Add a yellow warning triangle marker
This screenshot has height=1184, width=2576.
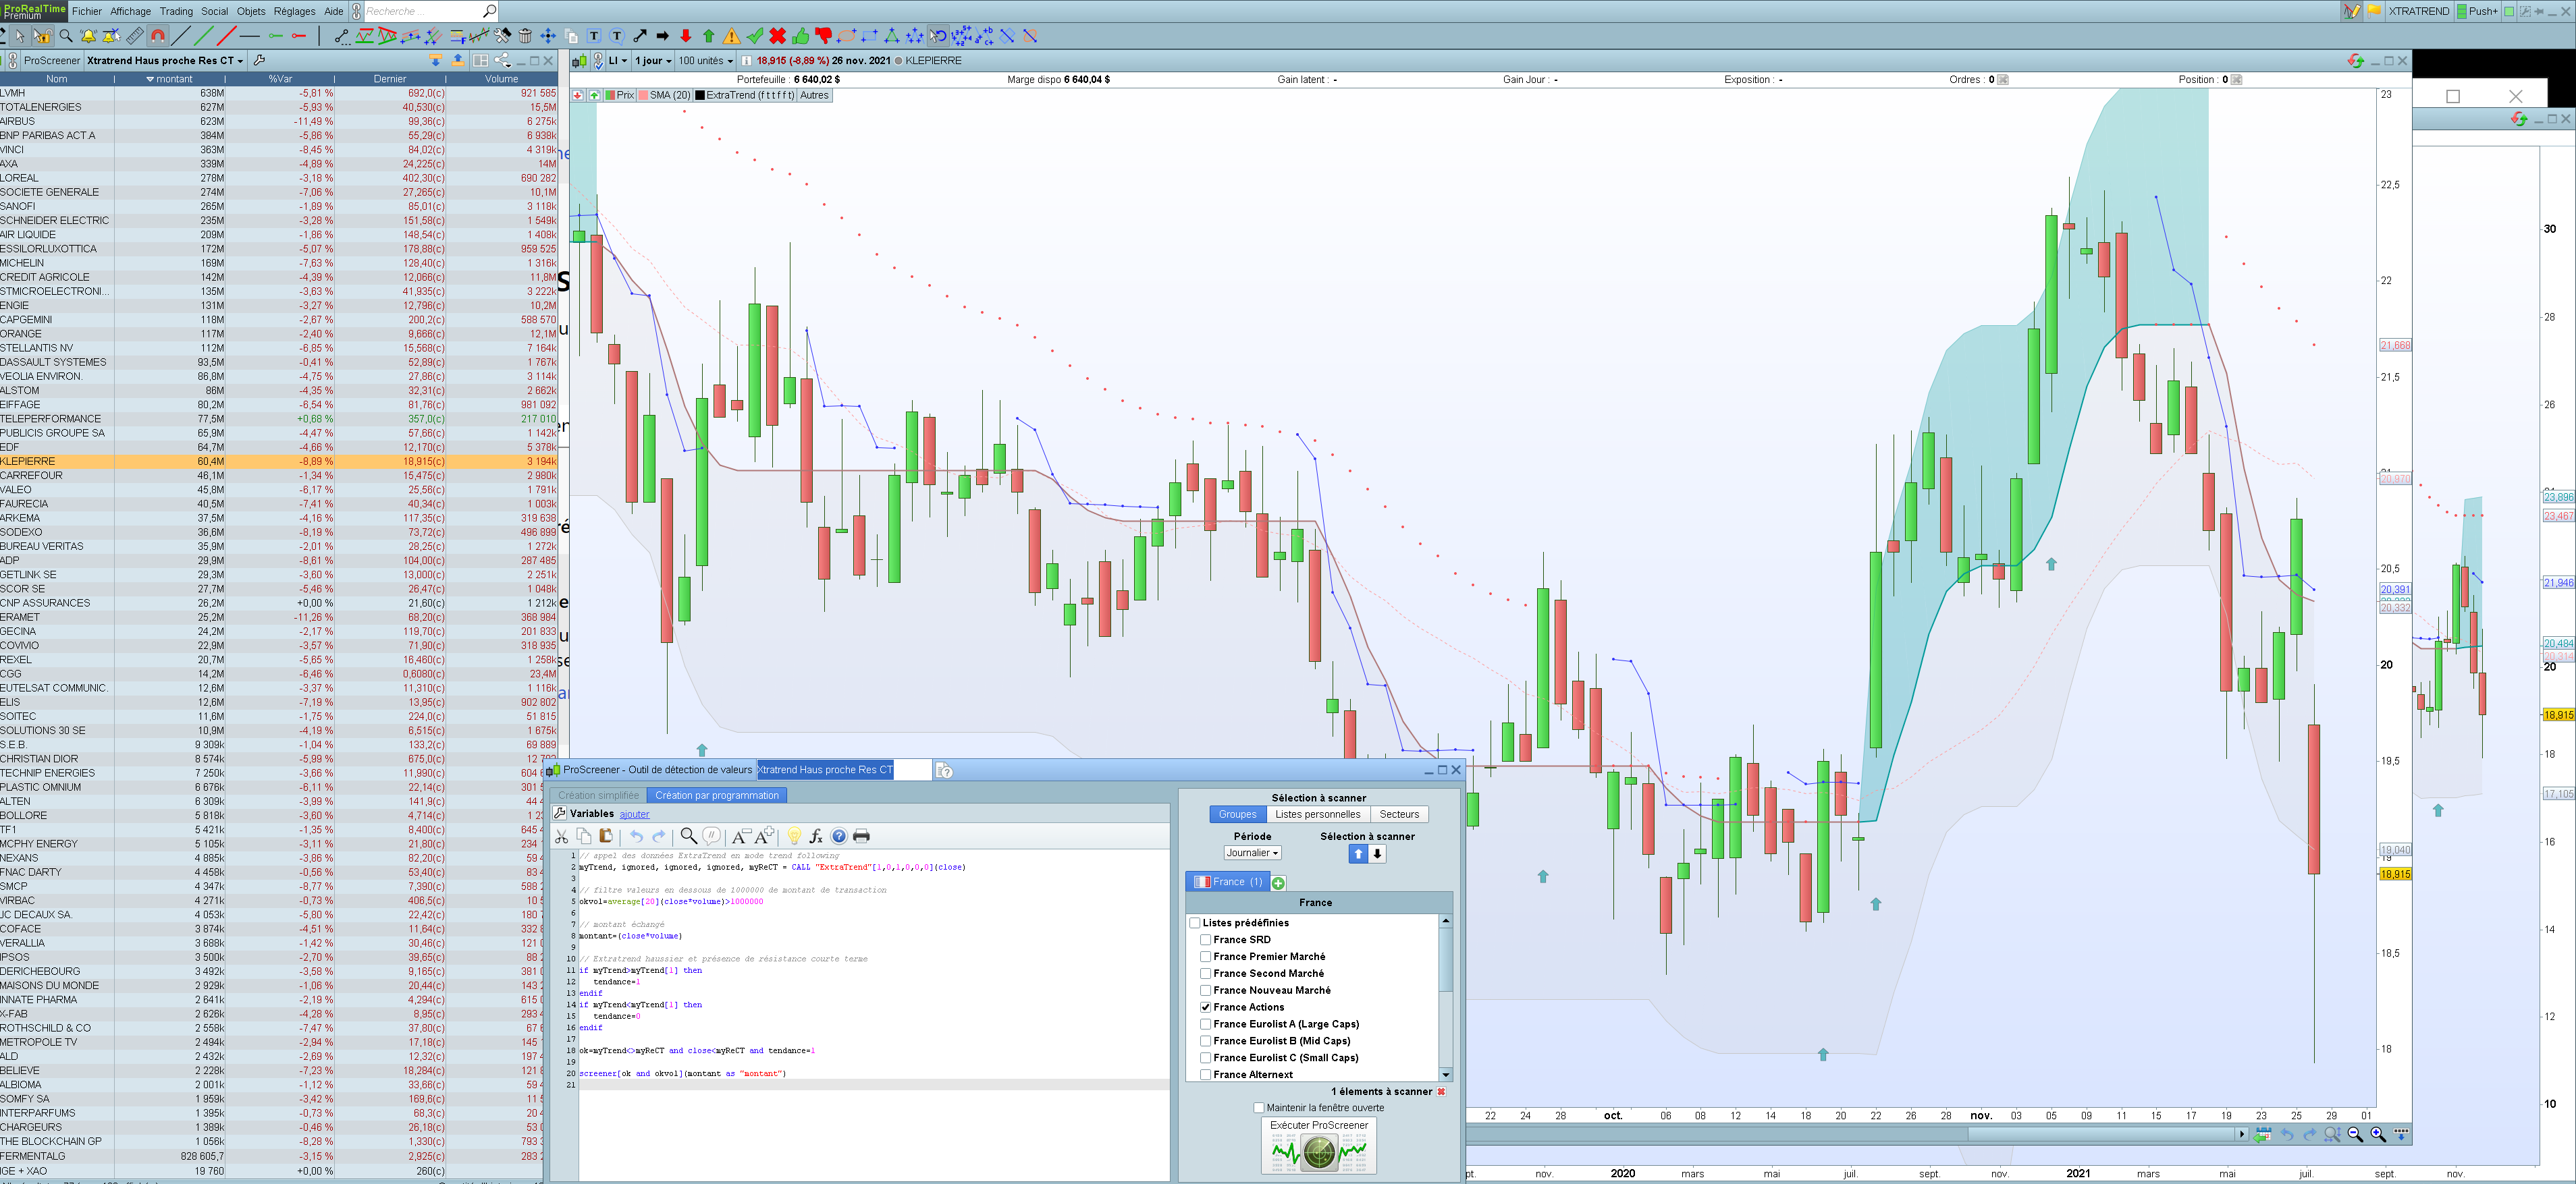[732, 36]
